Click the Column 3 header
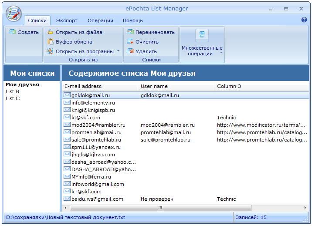This screenshot has width=312, height=226. coord(261,86)
